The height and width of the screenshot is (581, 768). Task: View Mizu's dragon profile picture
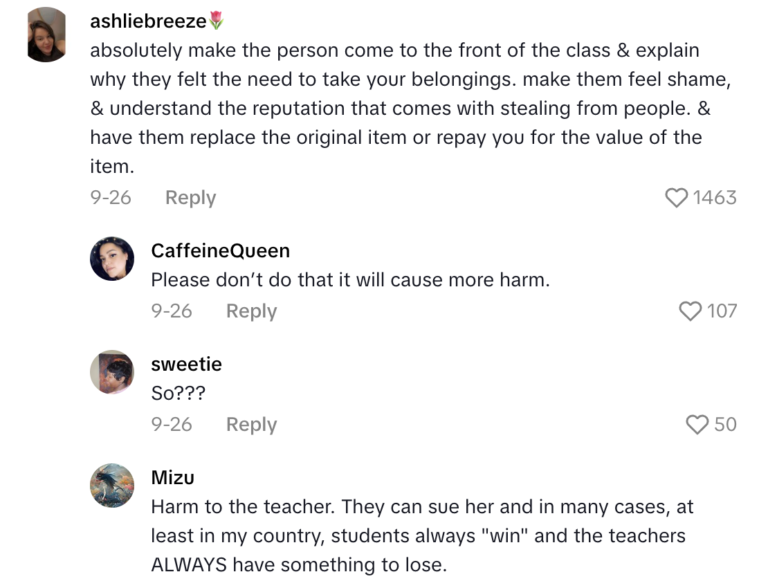point(111,485)
